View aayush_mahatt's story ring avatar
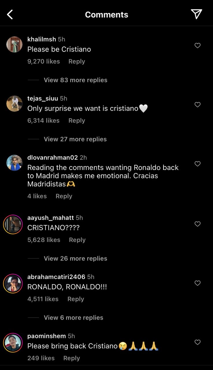The height and width of the screenshot is (370, 213). tap(13, 224)
